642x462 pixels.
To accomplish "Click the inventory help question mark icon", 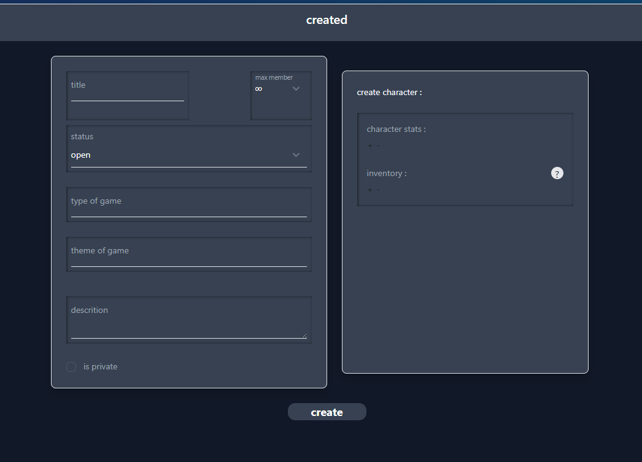I will pyautogui.click(x=557, y=173).
